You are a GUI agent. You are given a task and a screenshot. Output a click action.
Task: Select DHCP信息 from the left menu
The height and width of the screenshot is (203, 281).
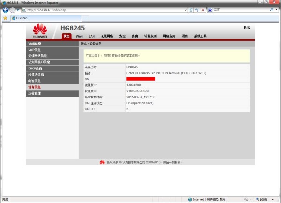pos(35,68)
